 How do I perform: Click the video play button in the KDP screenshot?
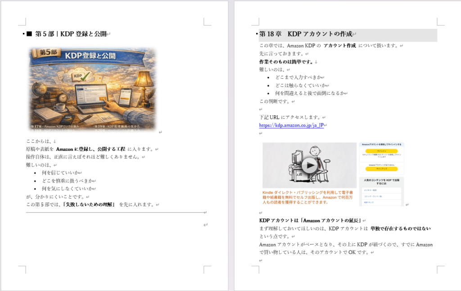(x=309, y=165)
